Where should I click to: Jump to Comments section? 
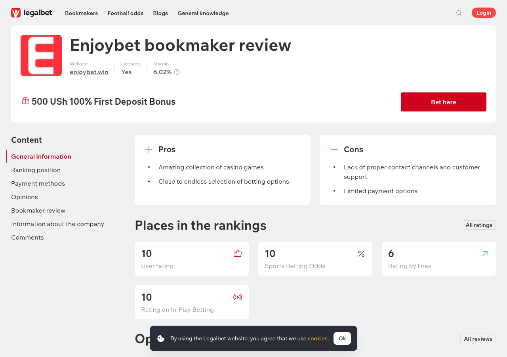(27, 237)
